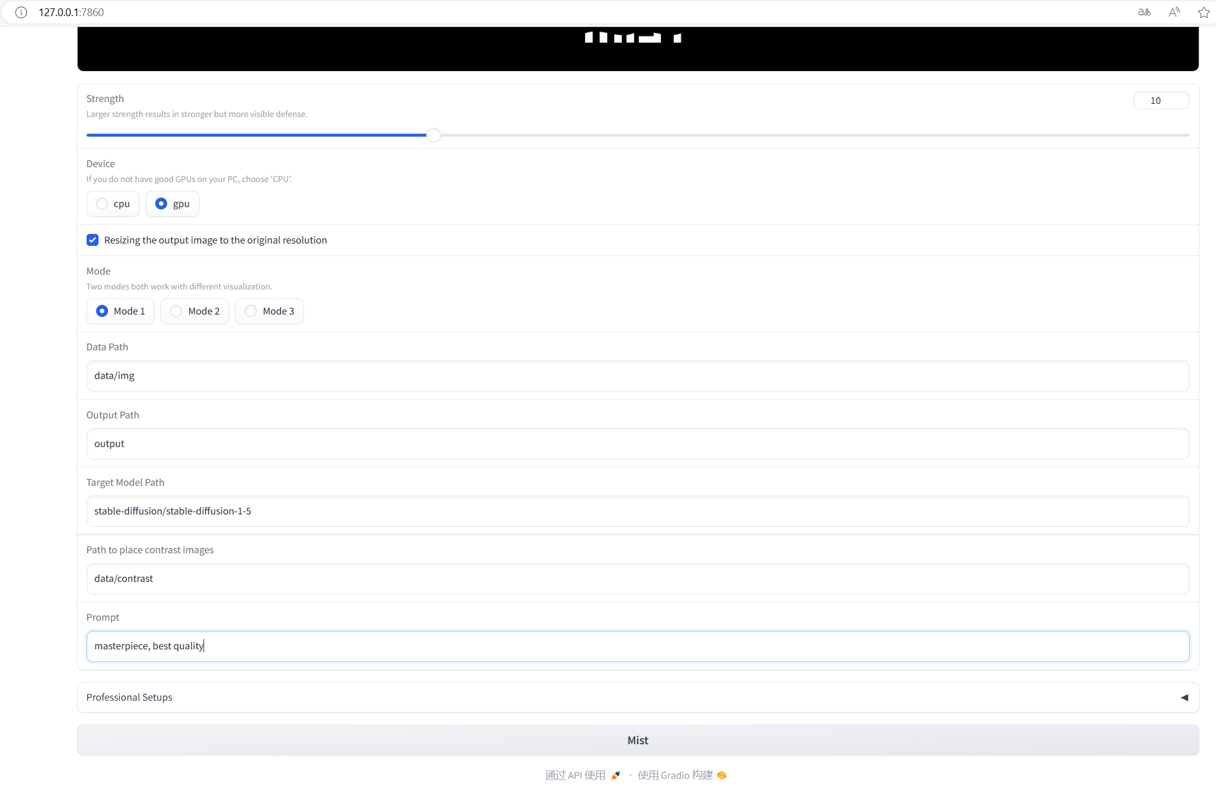
Task: Click the Professional Setups collapse arrow
Action: [1184, 697]
